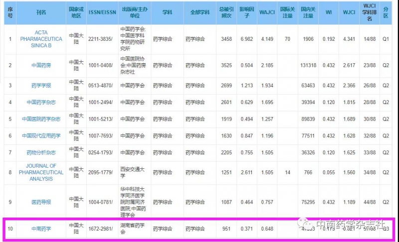This screenshot has width=399, height=242.
Task: Click WAJCI value 0.648
Action: pyautogui.click(x=267, y=229)
